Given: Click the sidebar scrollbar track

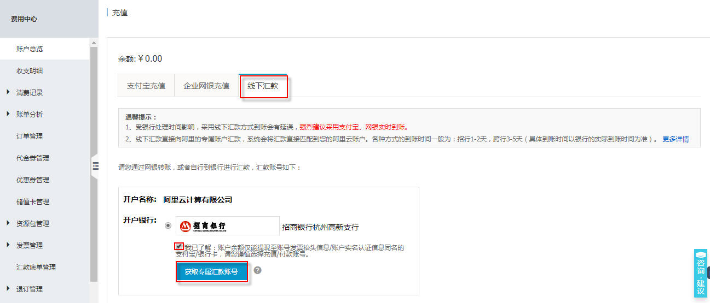Looking at the screenshot, I should click(x=94, y=164).
